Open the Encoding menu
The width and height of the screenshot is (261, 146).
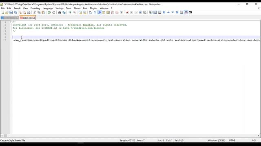[x=35, y=8]
